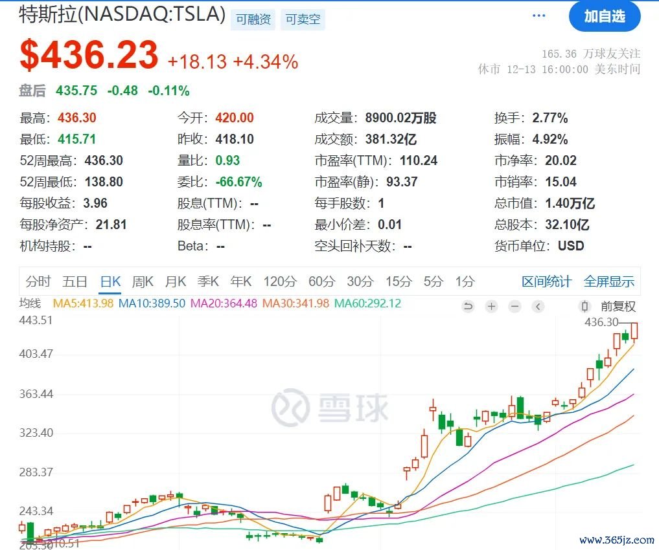Screen dimensions: 659x550
Task: Switch to the 1分 interval tab
Action: pos(465,281)
